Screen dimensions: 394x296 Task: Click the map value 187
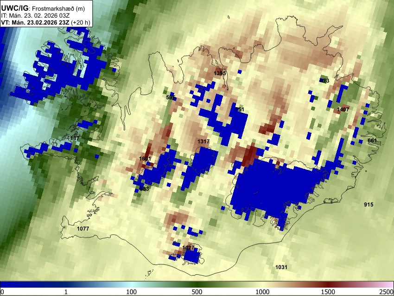75,138
